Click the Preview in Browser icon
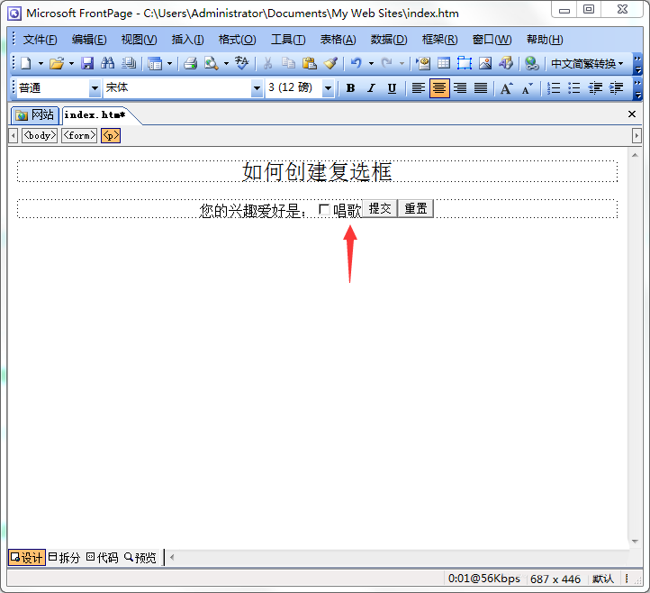The image size is (650, 593). point(212,63)
